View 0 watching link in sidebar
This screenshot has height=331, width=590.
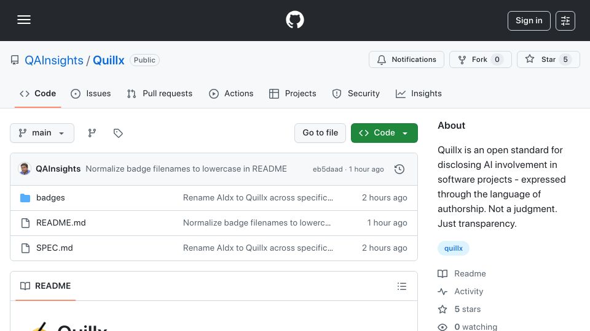(x=467, y=327)
